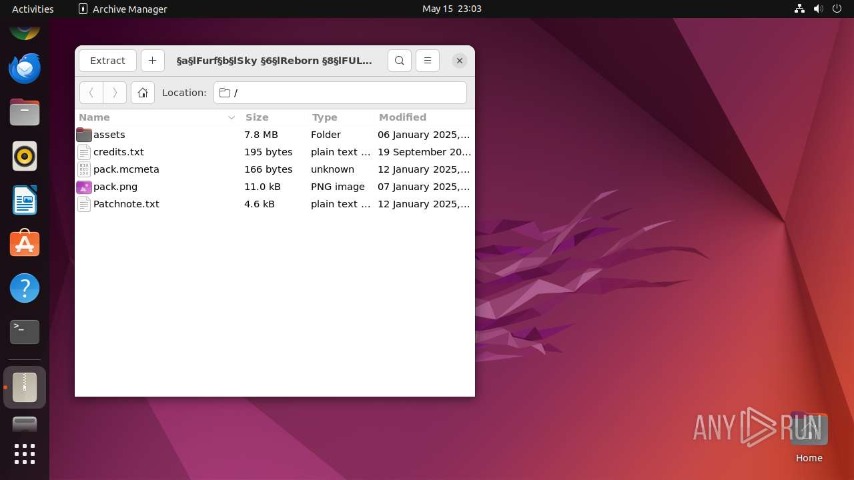Open the Files manager from the dock
Viewport: 854px width, 480px height.
coord(25,112)
